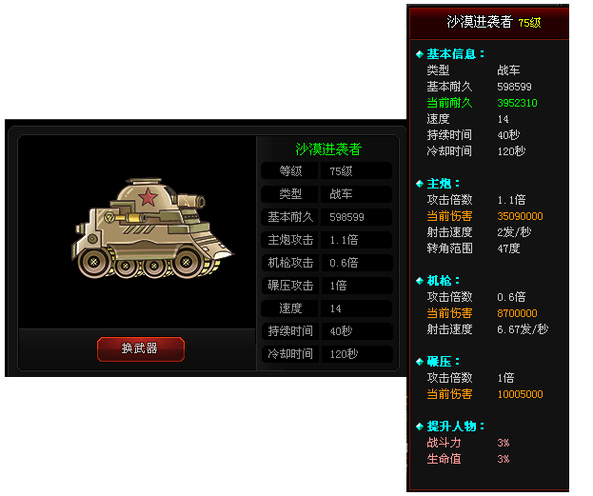Click the main cannon 当前伤害 35090000 value
Viewport: 593px width, 496px height.
(x=520, y=216)
